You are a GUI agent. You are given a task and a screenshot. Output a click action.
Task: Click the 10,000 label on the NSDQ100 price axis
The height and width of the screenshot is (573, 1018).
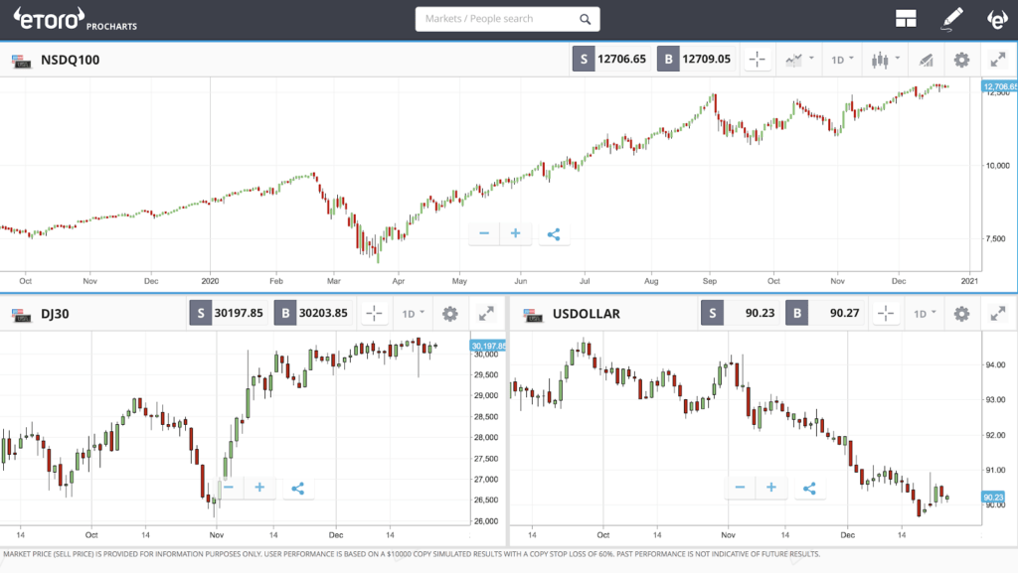(x=998, y=165)
